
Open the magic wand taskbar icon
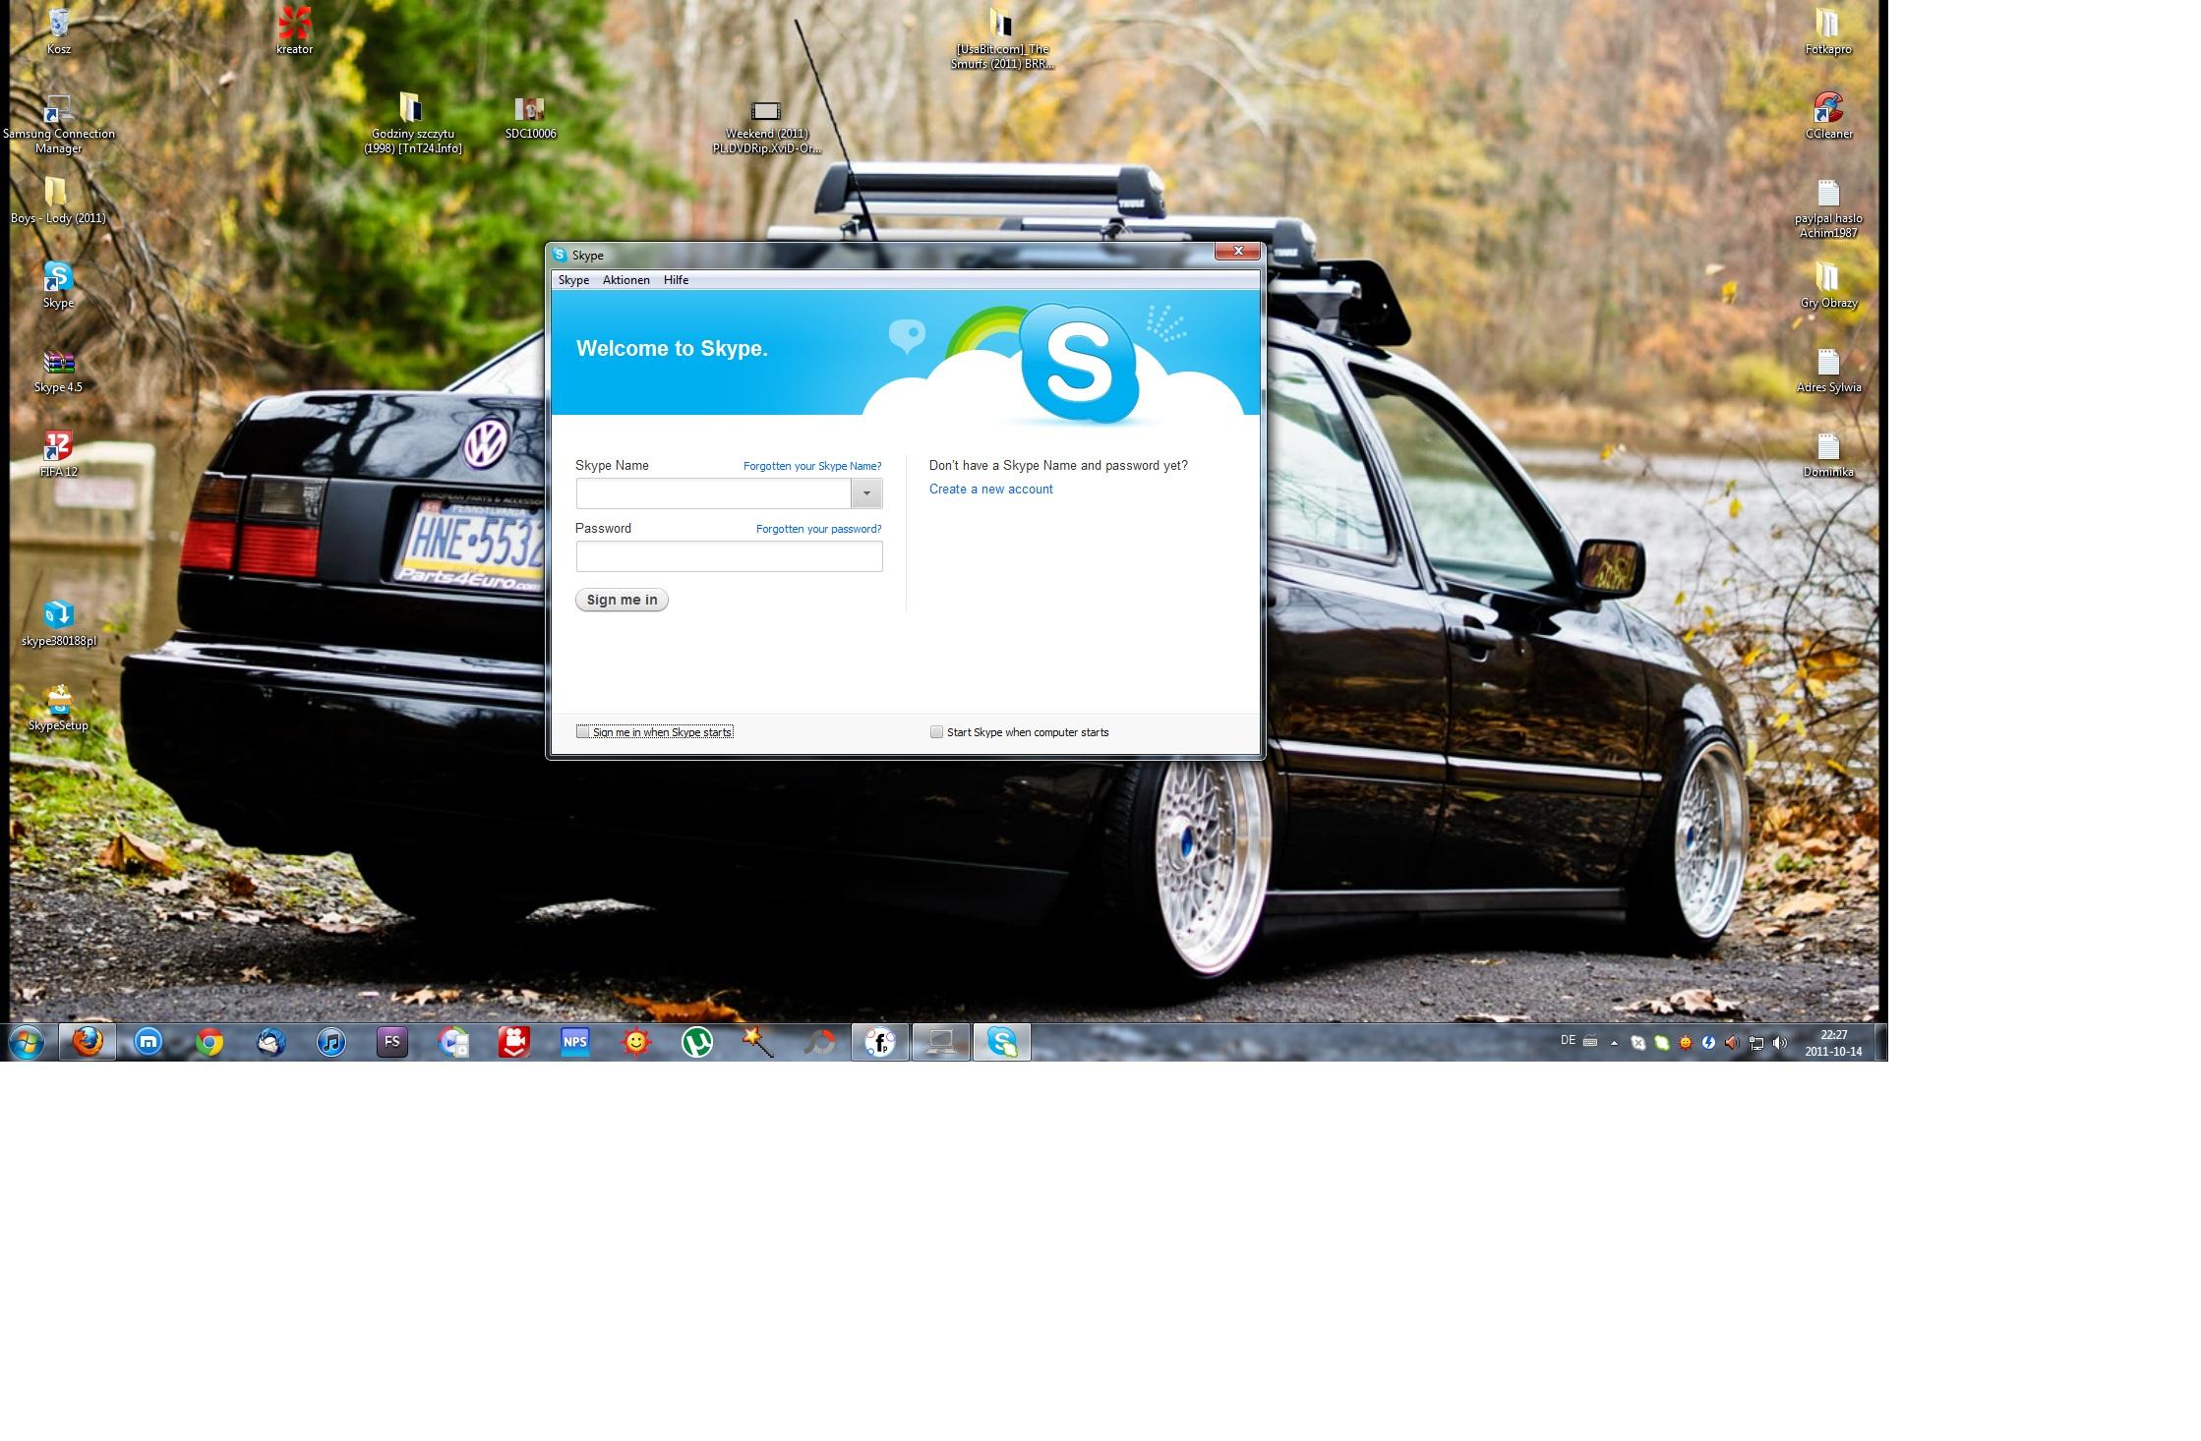click(x=758, y=1042)
